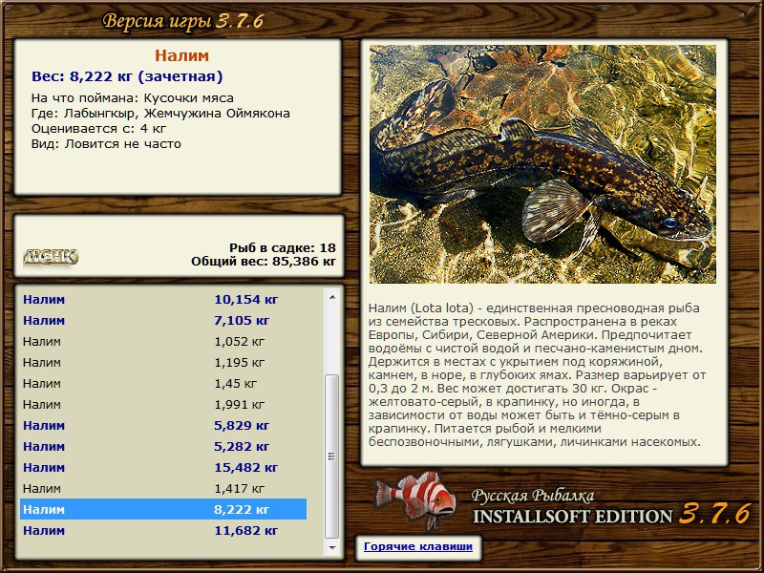
Task: Select the Налим 10,154 кг entry
Action: (x=162, y=300)
